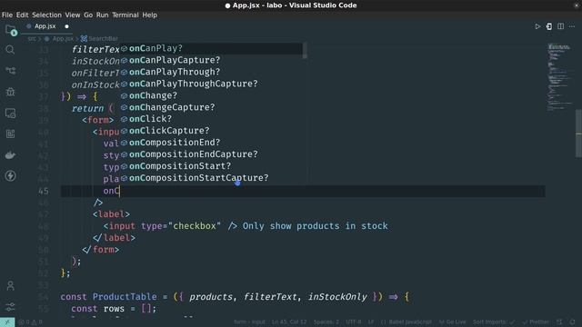Open the Extensions view

(10, 134)
